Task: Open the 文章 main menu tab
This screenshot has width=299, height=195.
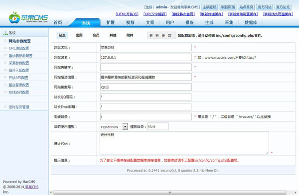Action: click(150, 22)
